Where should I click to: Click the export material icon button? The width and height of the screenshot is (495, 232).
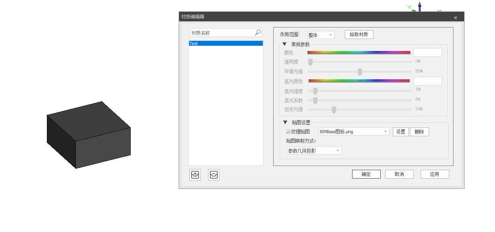[x=214, y=175]
